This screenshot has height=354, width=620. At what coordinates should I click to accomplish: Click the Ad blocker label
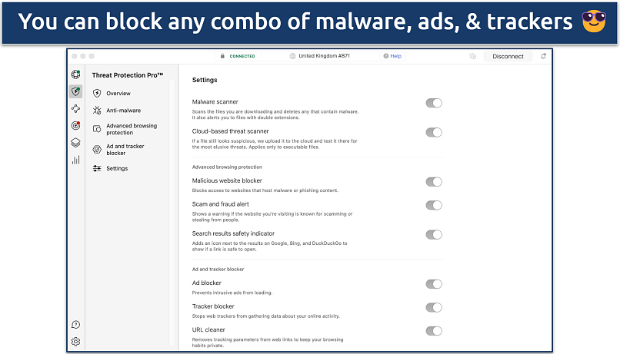[x=207, y=283]
